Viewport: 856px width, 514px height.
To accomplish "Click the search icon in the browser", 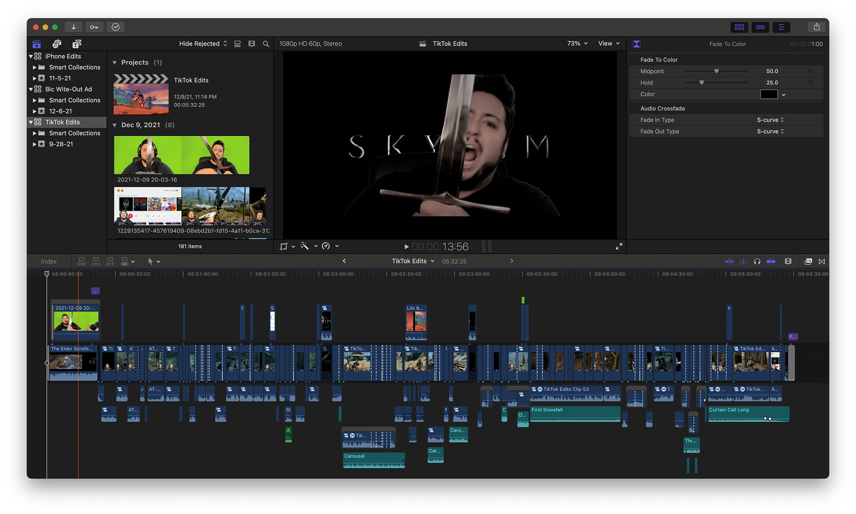I will (266, 44).
